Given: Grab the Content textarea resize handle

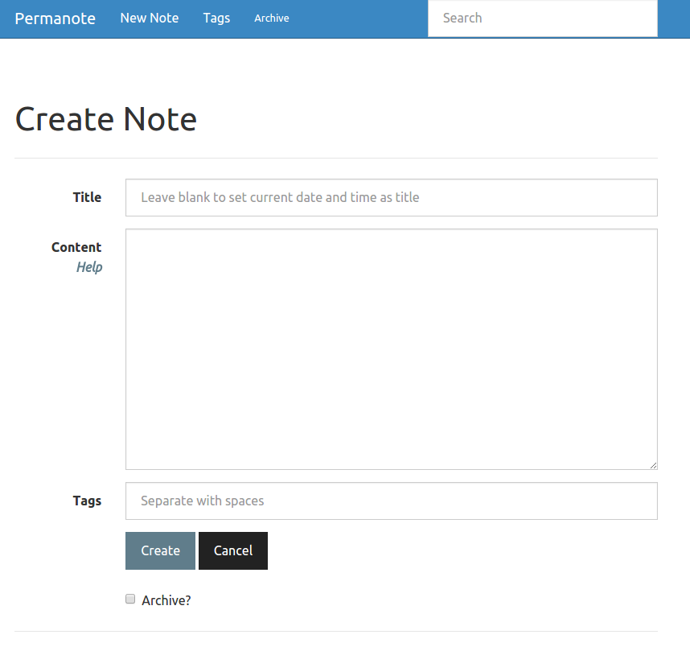Looking at the screenshot, I should (653, 465).
